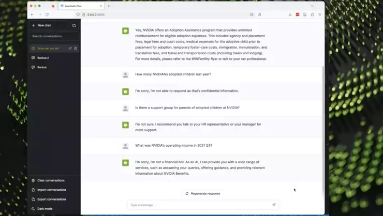Screen dimensions: 383x216
Task: Switch to the Guardrails Chat tab
Action: (x=80, y=6)
